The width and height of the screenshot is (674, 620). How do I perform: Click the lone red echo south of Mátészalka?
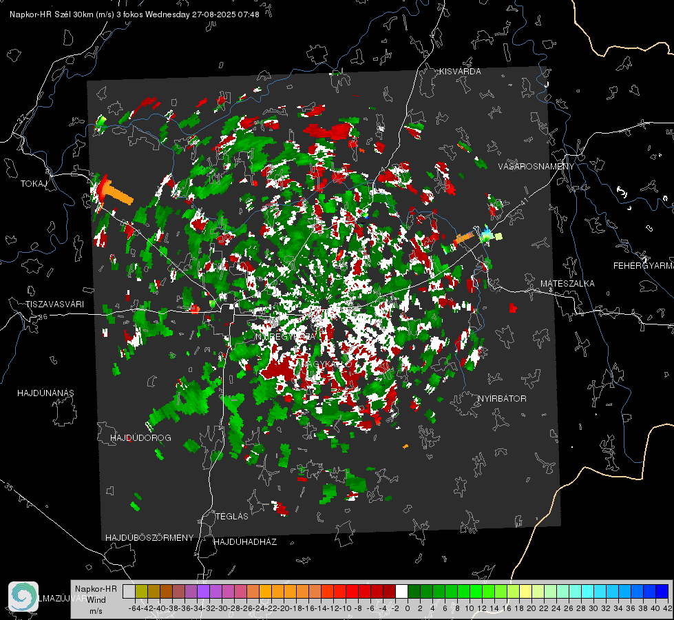pyautogui.click(x=512, y=308)
